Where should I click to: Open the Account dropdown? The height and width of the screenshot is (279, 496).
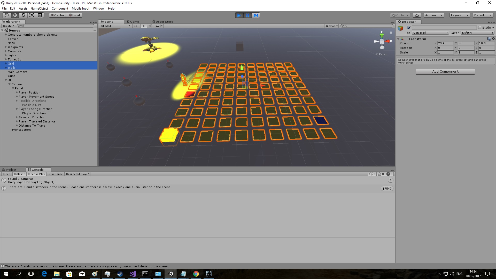tap(434, 15)
